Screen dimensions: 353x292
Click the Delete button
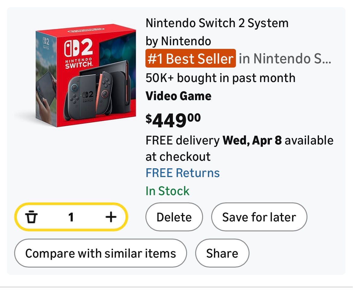(x=174, y=217)
